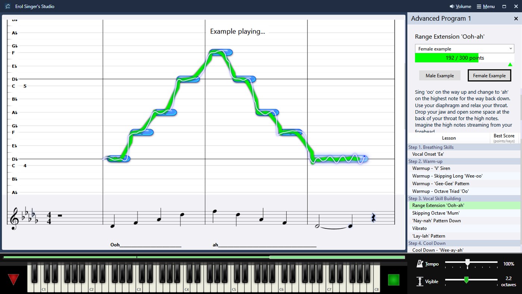This screenshot has width=522, height=294.
Task: Click the metronome icon beside Tempo
Action: point(419,264)
